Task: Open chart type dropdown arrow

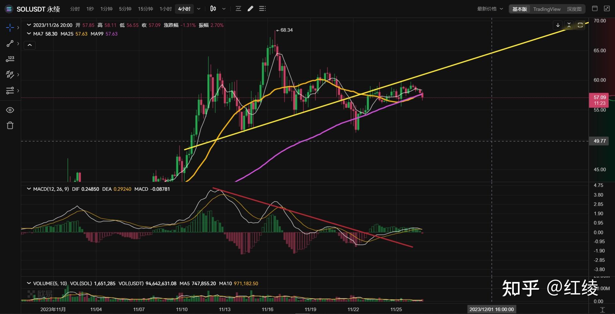Action: (x=224, y=9)
